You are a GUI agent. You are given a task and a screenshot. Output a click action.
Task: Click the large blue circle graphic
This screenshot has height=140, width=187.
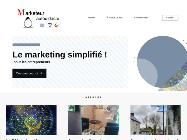click(x=162, y=62)
